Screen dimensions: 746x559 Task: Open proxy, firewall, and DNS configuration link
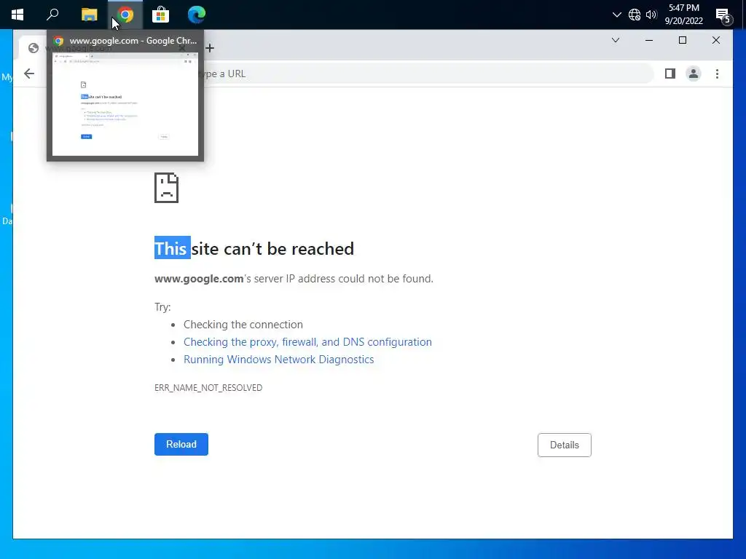coord(308,342)
